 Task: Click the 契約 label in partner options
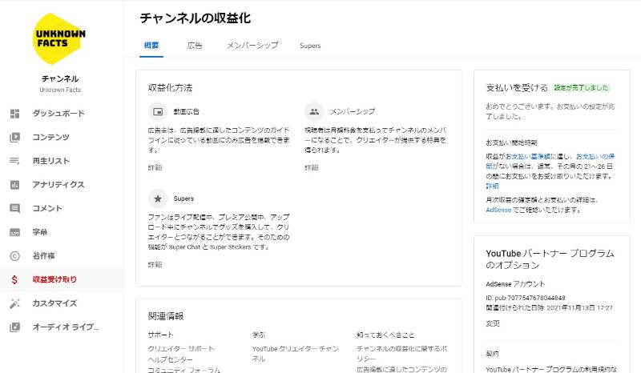[x=492, y=354]
